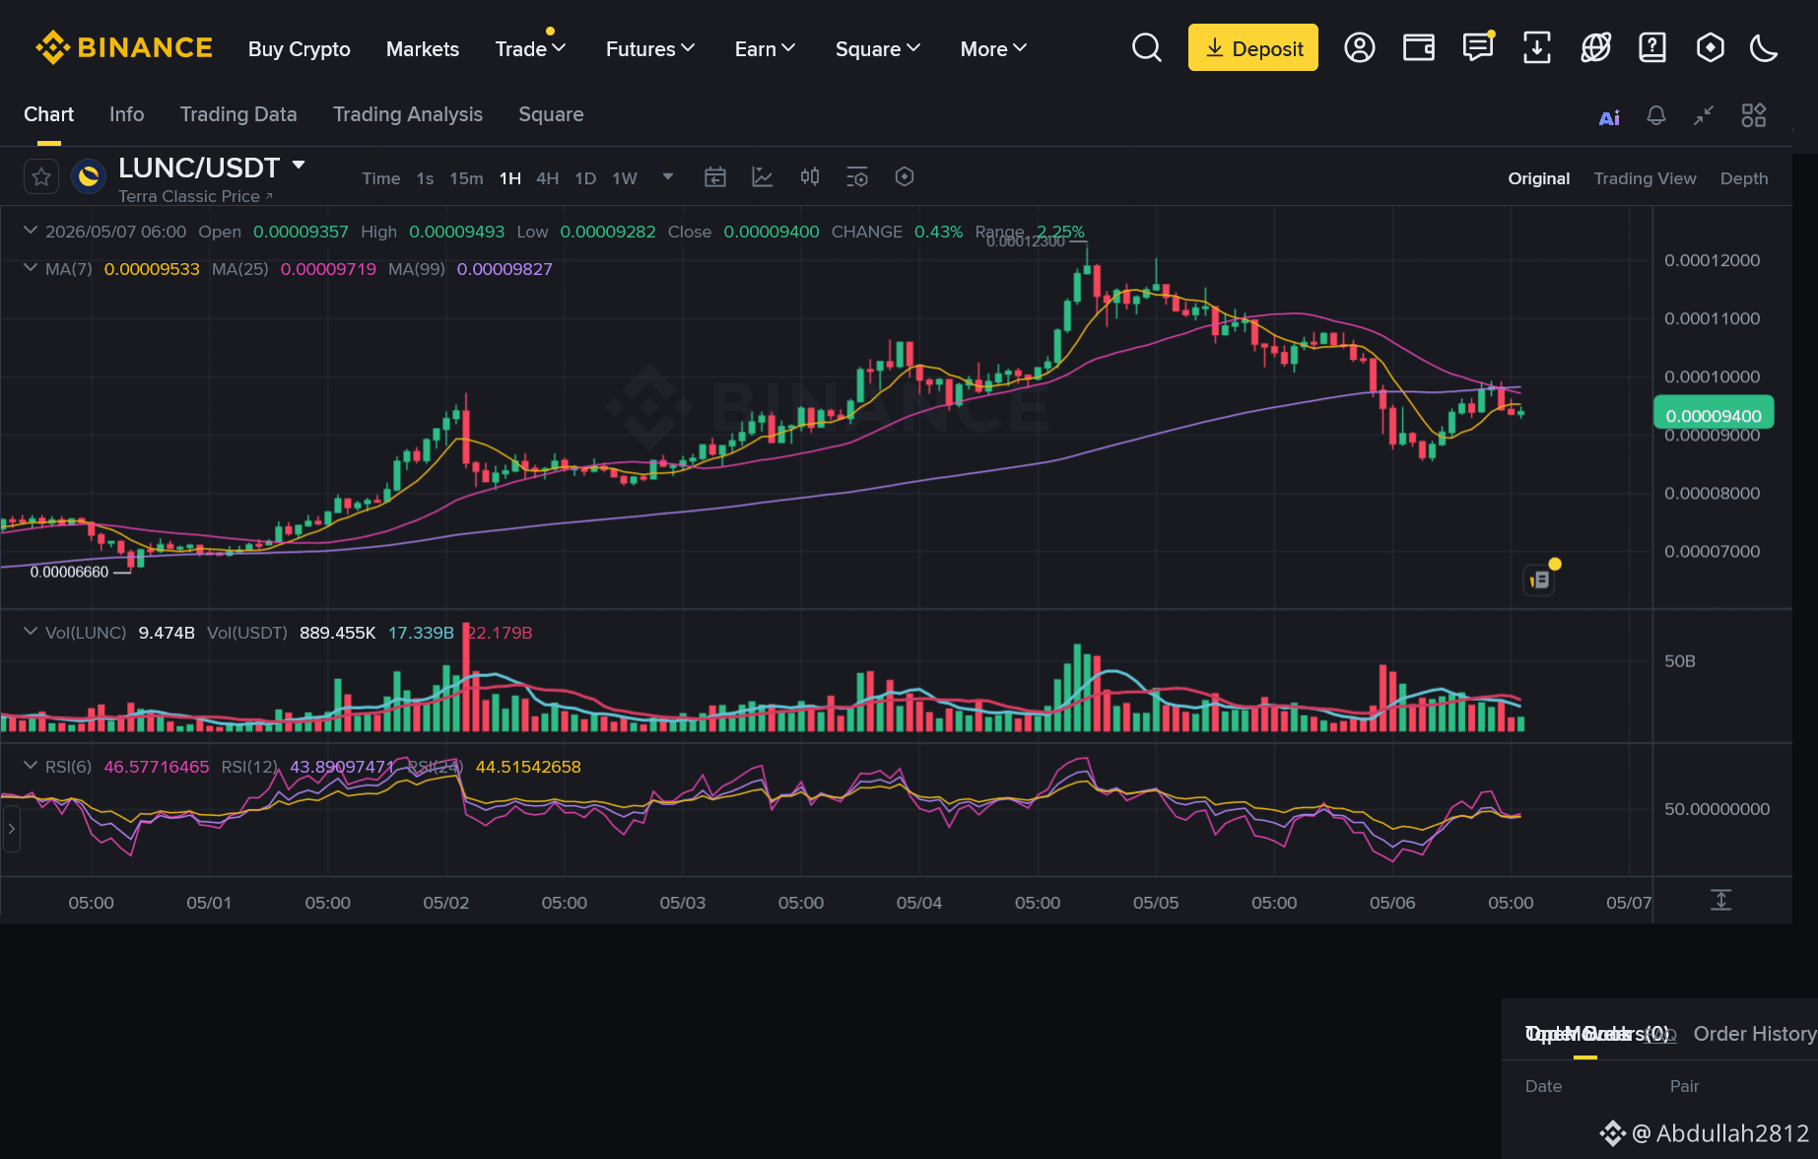Open the calendar date-range icon

(715, 177)
